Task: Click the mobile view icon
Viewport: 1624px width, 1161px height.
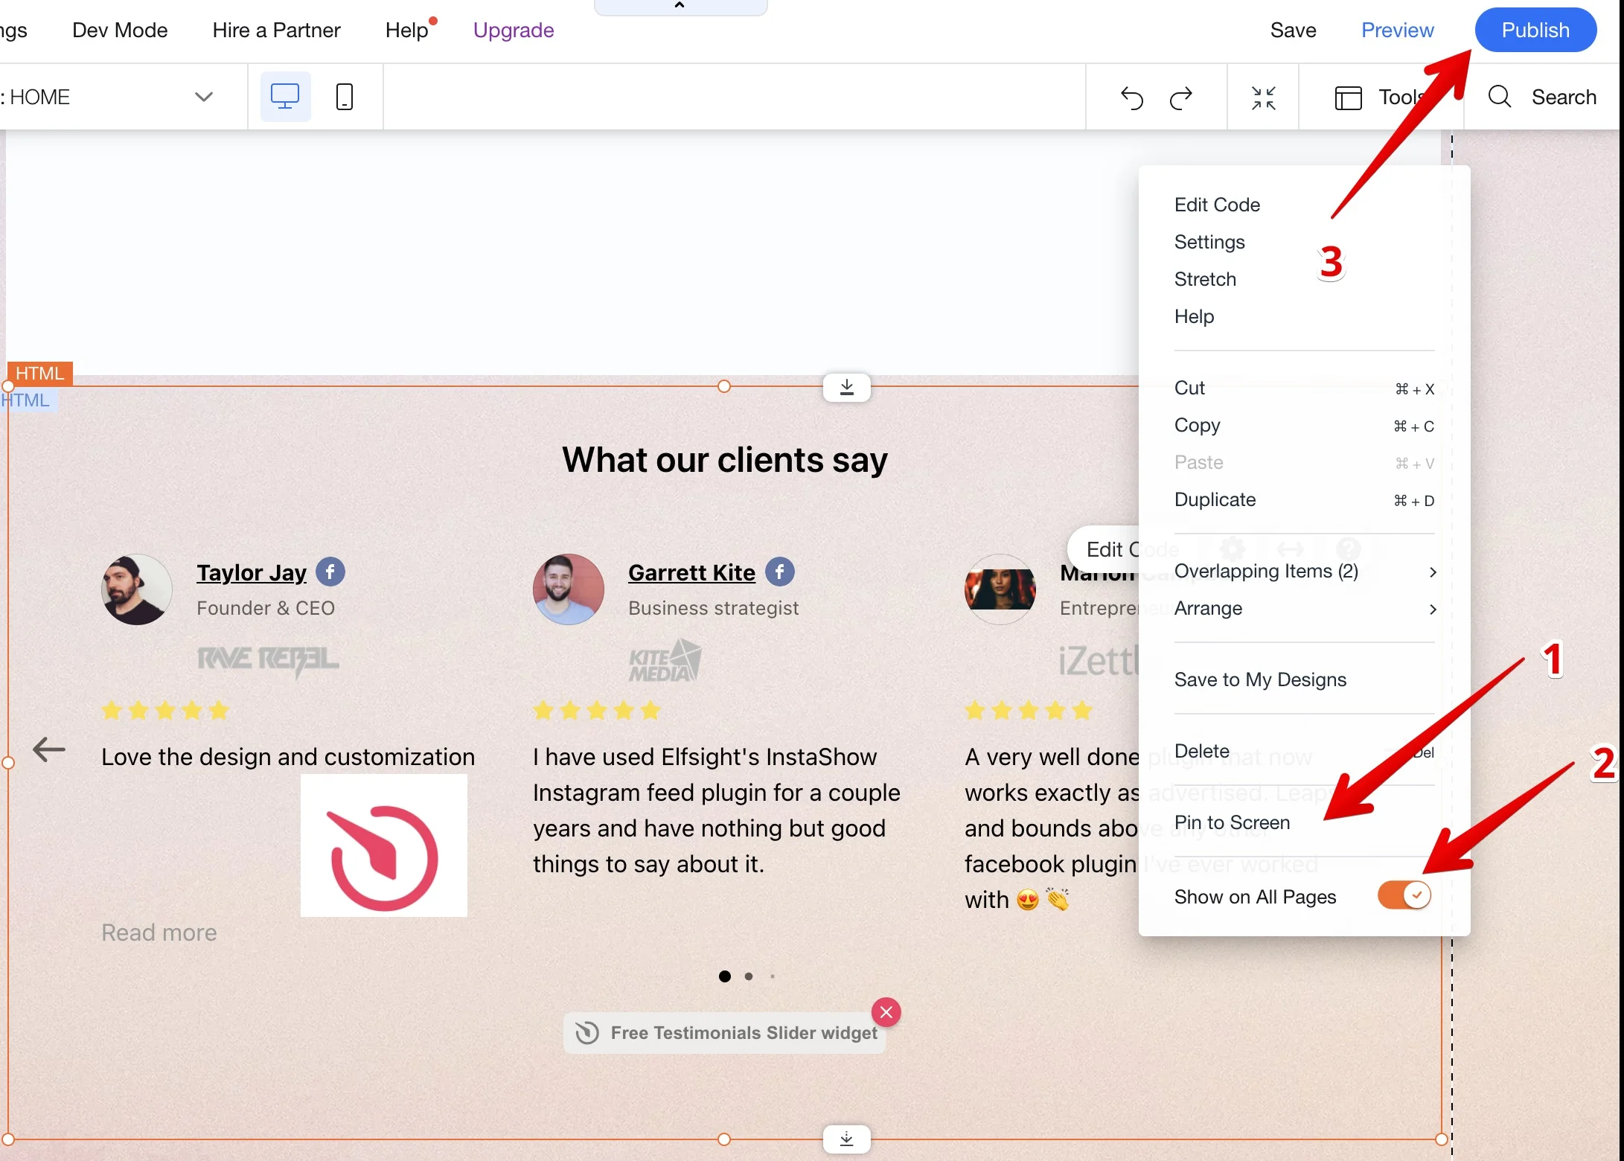Action: 344,97
